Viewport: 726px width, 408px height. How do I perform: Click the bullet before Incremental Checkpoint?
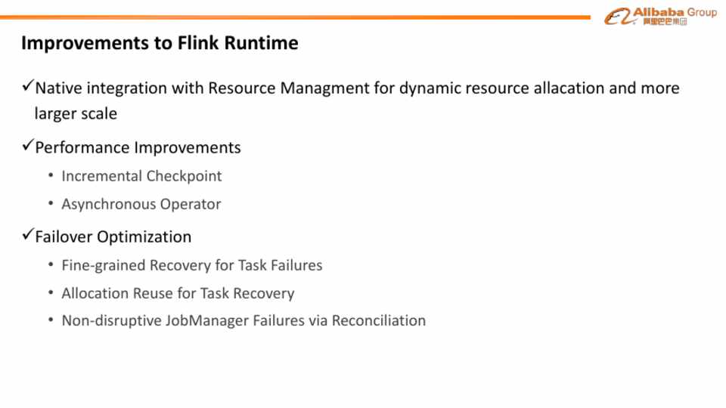[51, 176]
